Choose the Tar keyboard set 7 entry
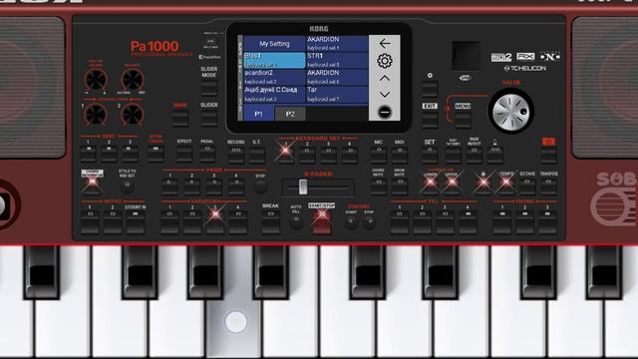Viewport: 638px width, 359px height. tap(337, 94)
